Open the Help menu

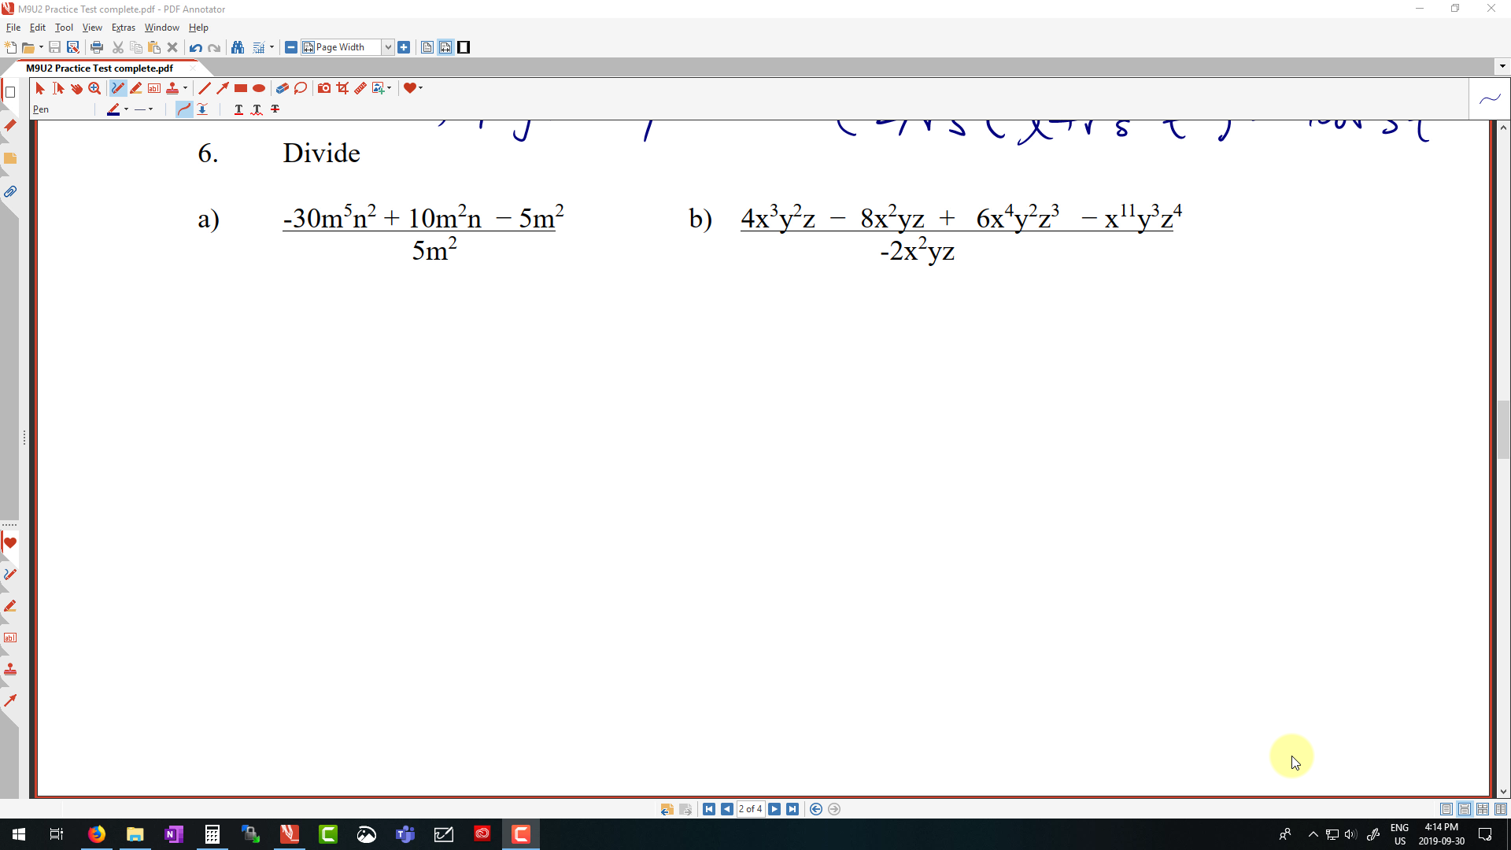(x=198, y=28)
